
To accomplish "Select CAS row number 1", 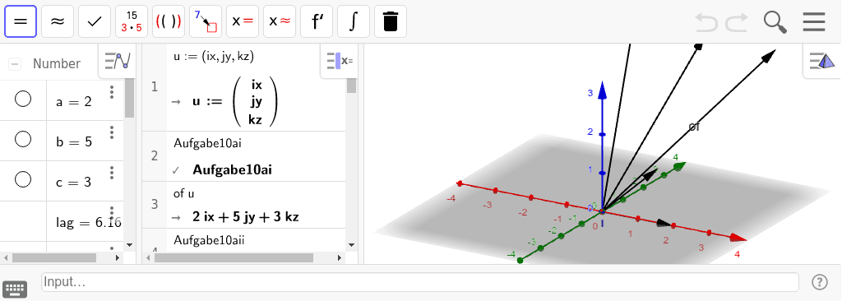I will tap(155, 87).
